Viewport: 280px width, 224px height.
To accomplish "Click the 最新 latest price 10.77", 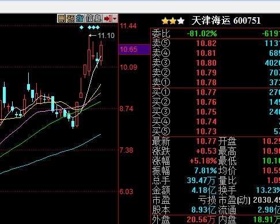I will pyautogui.click(x=206, y=142).
